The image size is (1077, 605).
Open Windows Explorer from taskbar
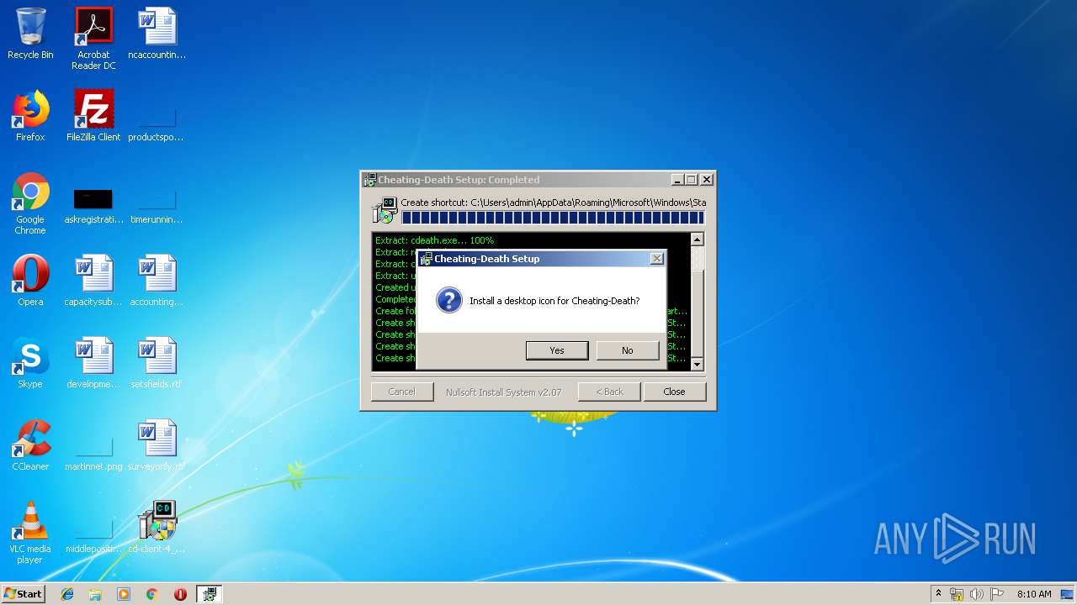95,594
